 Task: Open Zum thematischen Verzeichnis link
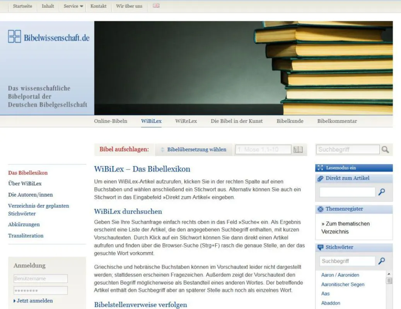[x=345, y=228]
